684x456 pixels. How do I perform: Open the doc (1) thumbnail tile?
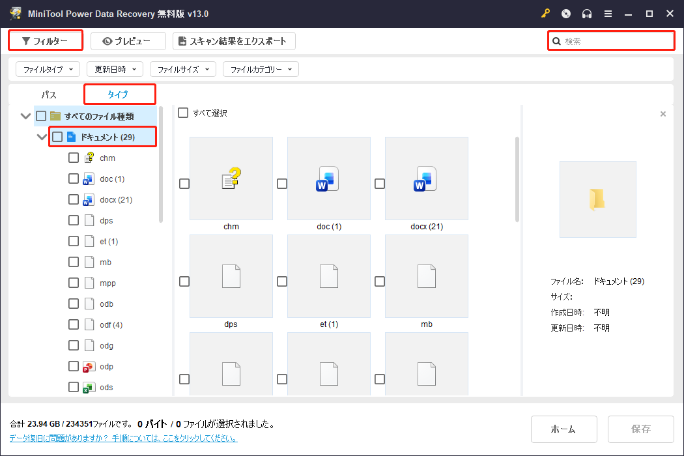[x=329, y=178]
